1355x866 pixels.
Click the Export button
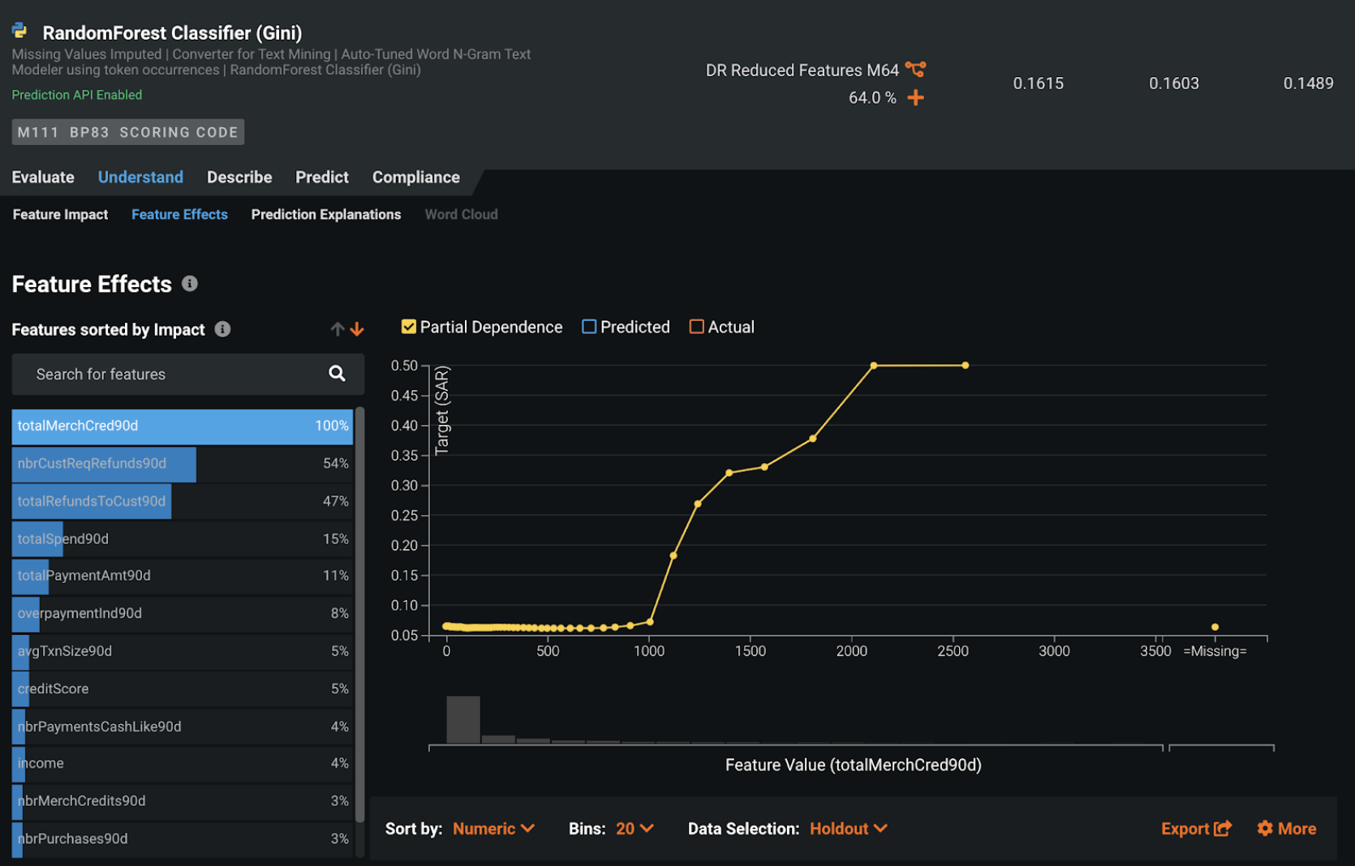tap(1196, 829)
